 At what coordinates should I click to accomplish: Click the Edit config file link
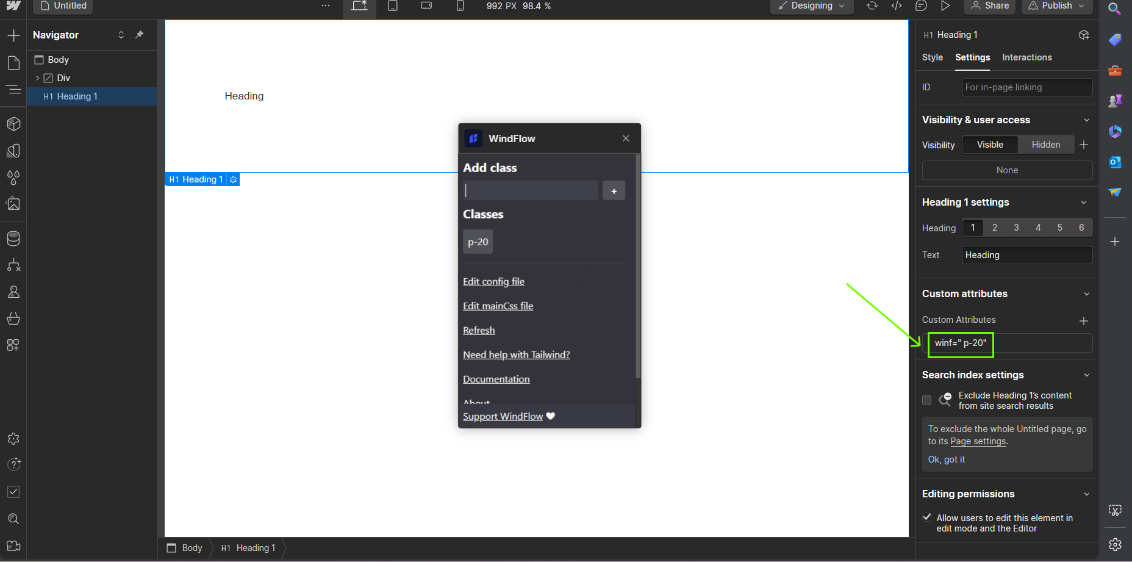(x=493, y=281)
